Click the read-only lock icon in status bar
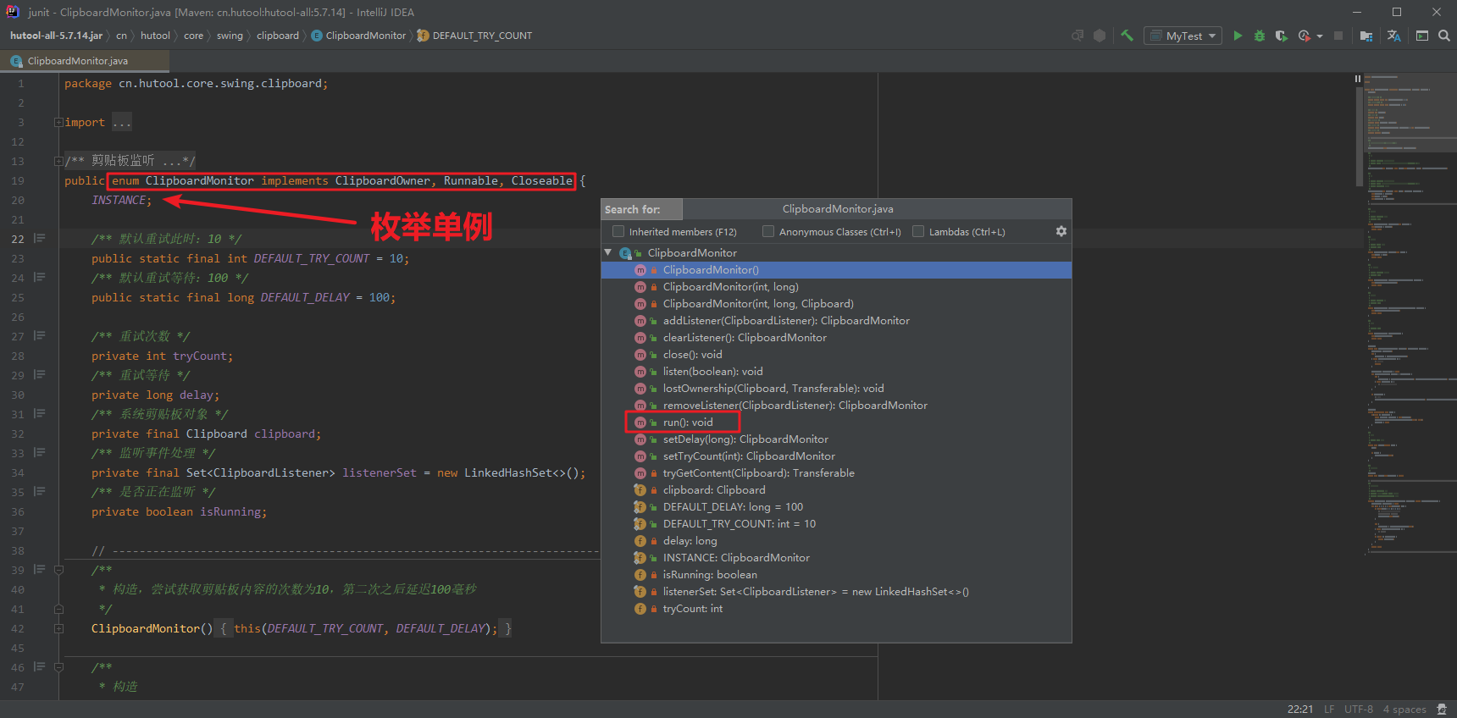This screenshot has height=718, width=1457. coord(1442,710)
